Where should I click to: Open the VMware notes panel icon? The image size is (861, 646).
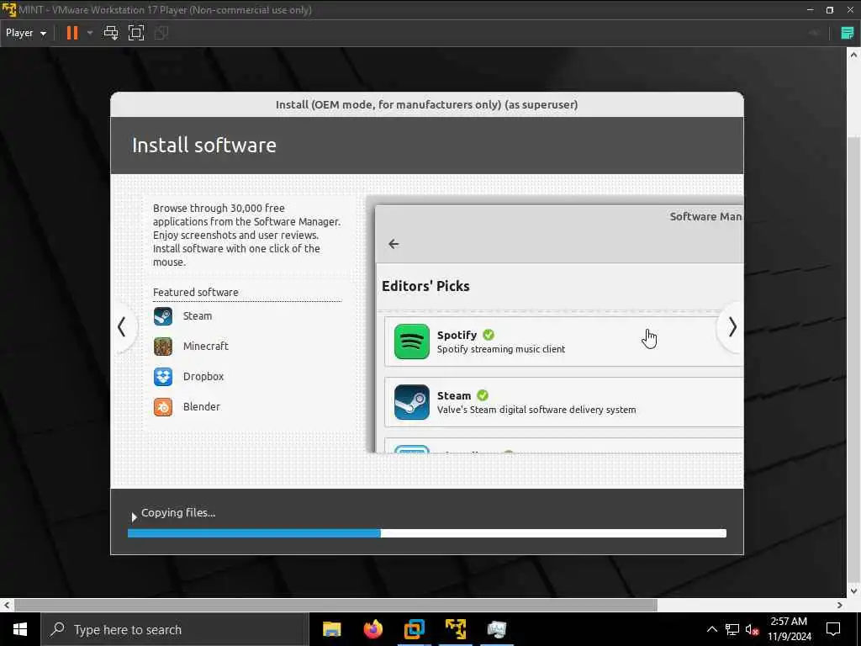(x=848, y=33)
